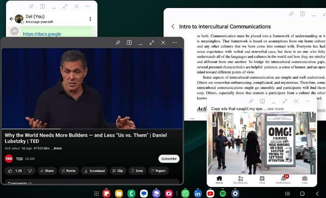Go back in WhatsApp chat
The height and width of the screenshot is (198, 326).
[11, 19]
